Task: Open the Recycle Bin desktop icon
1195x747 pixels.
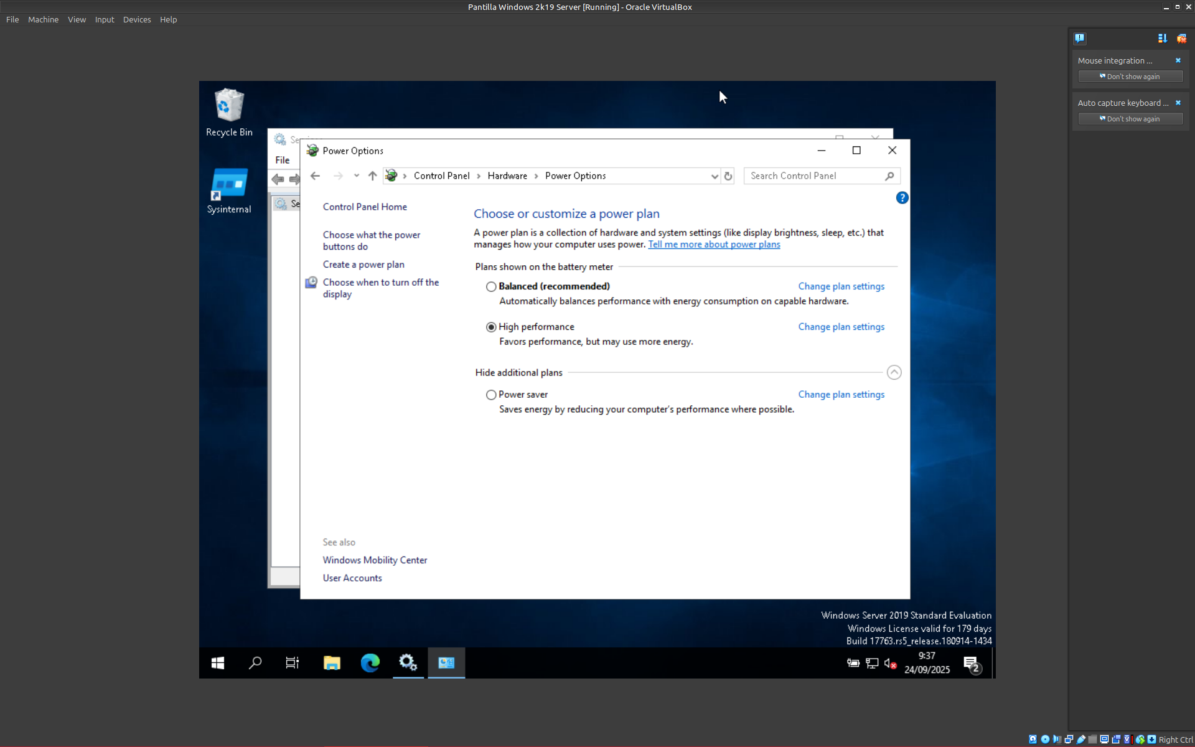Action: 229,112
